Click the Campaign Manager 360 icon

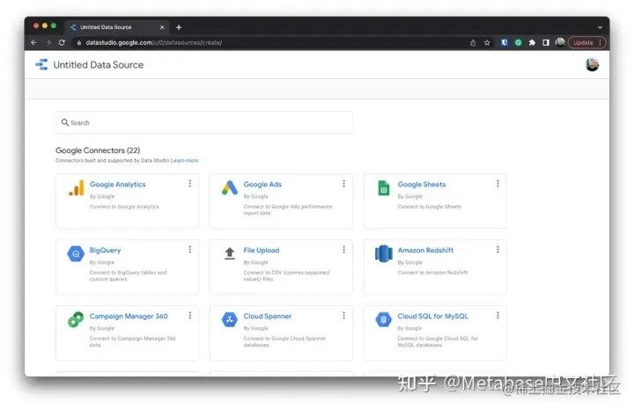tap(76, 320)
